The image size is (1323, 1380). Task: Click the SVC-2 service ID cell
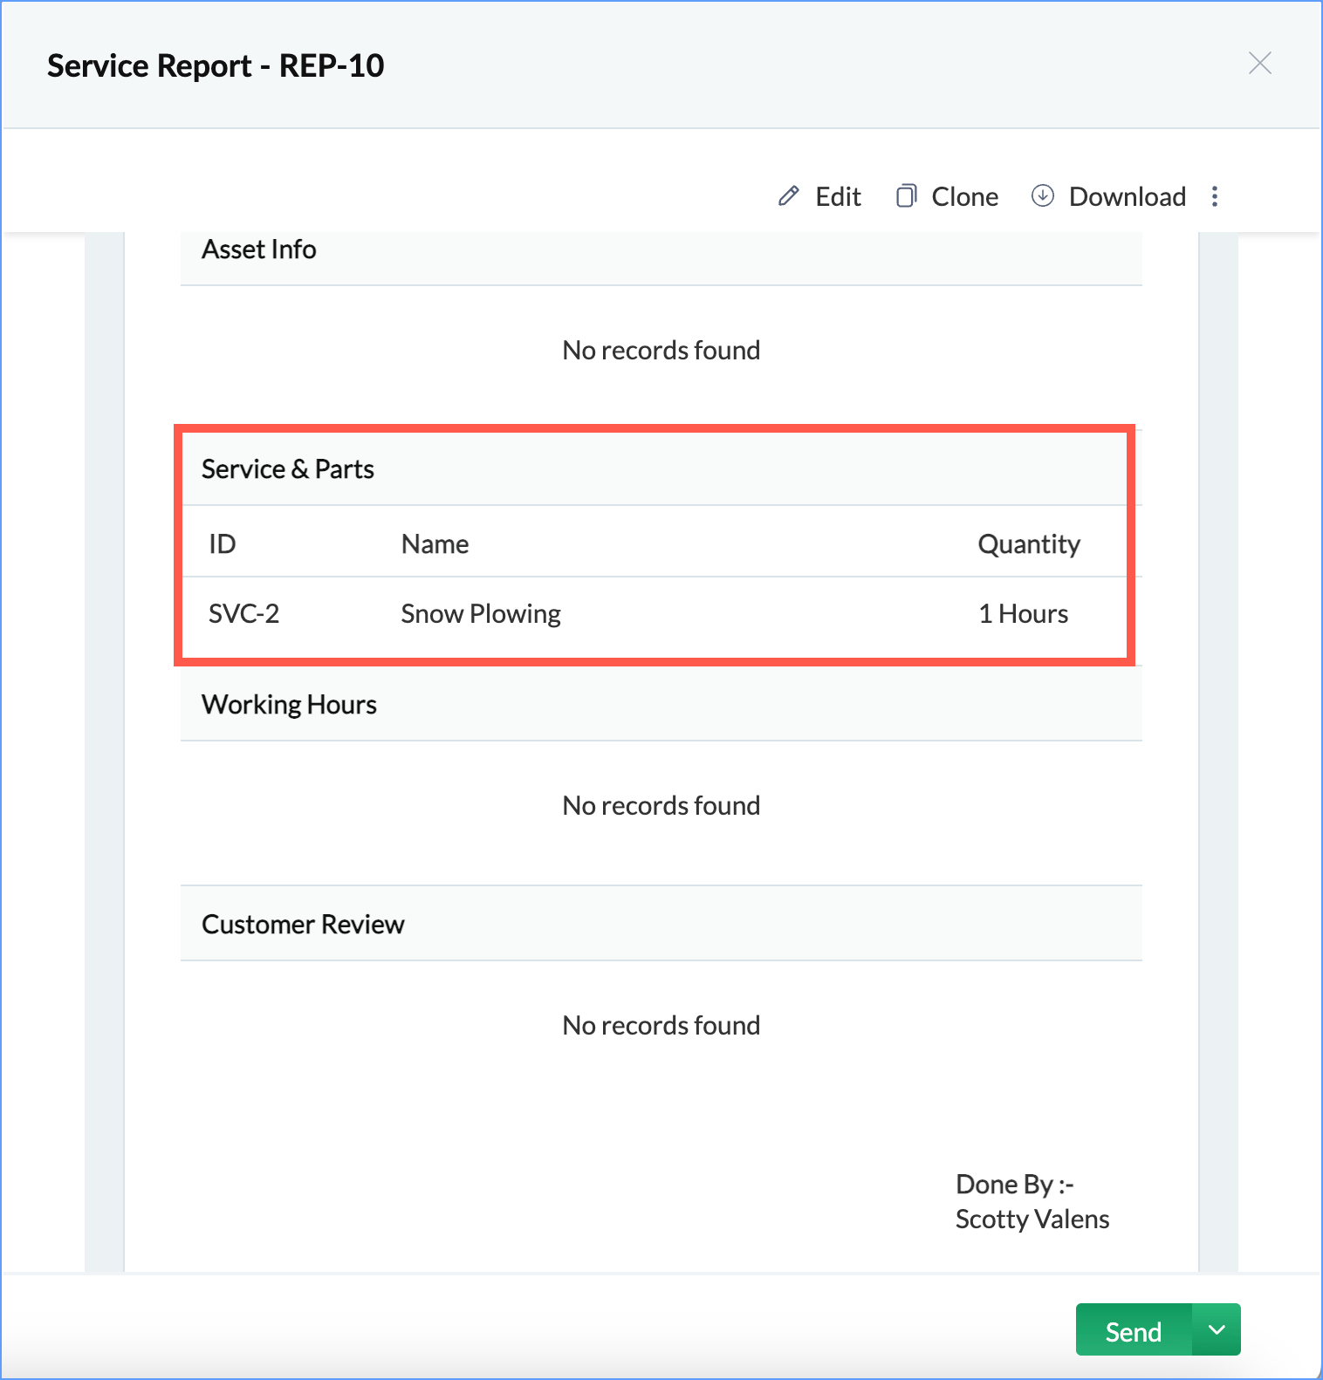[243, 614]
